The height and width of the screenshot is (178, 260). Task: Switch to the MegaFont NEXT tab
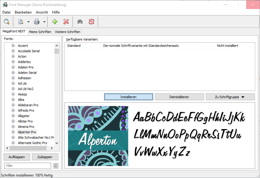(14, 31)
